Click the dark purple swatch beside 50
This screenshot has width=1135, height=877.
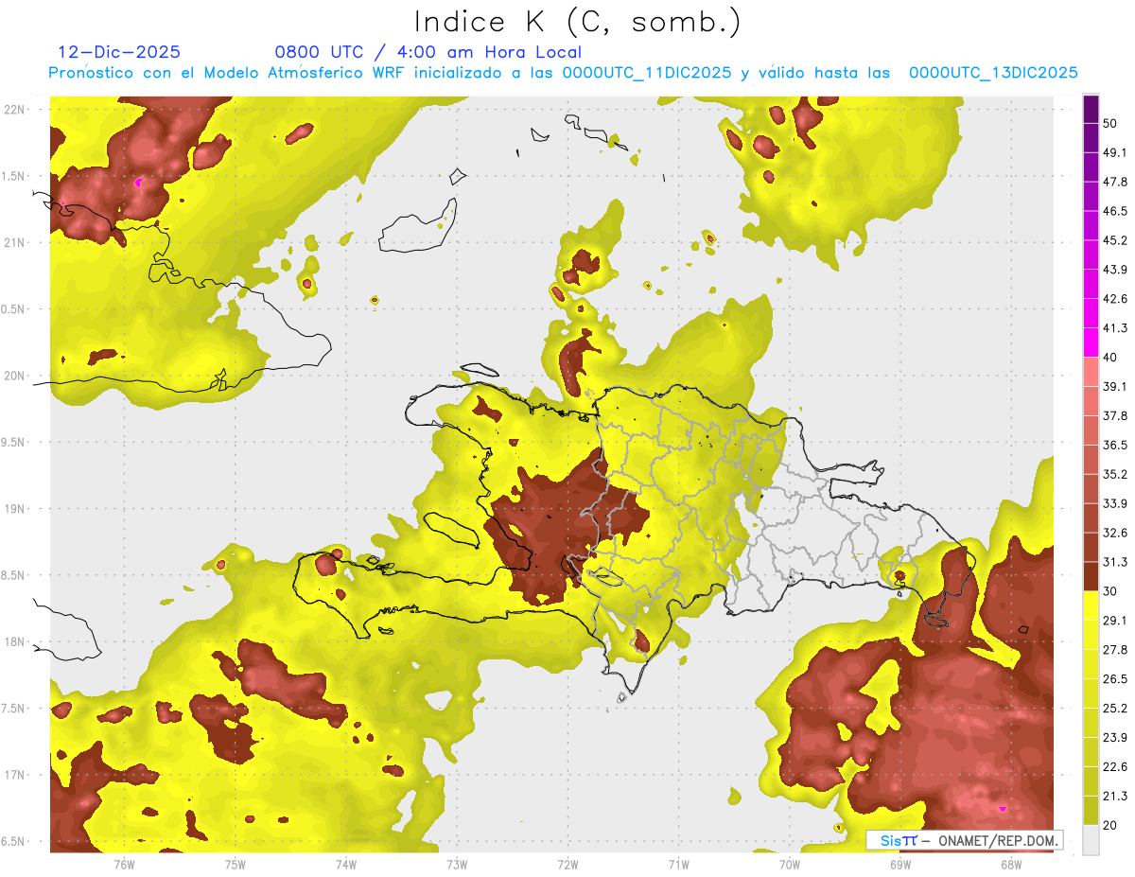1091,110
